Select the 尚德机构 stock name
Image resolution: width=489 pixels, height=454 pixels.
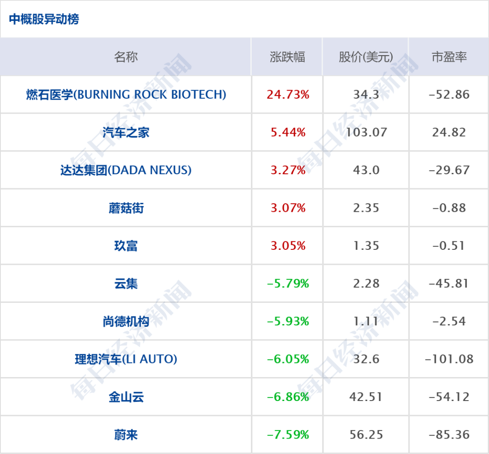pos(126,321)
